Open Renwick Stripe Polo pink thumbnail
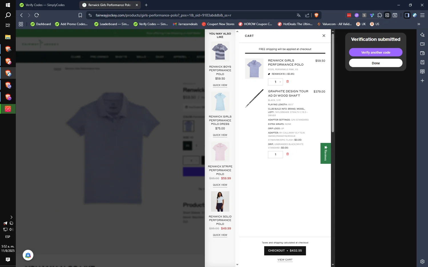Viewport: 428px width, 267px height. point(220,152)
